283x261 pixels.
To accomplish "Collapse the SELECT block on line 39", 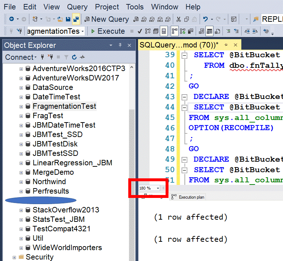I will pyautogui.click(x=184, y=55).
